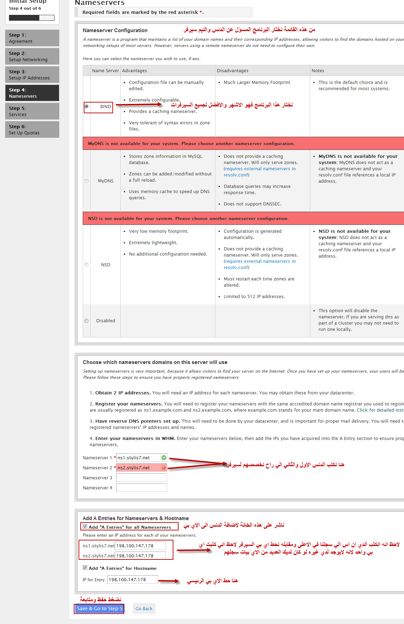Screen dimensions: 404x624
Task: Open Step 1: Agreement in sidebar
Action: 32,38
